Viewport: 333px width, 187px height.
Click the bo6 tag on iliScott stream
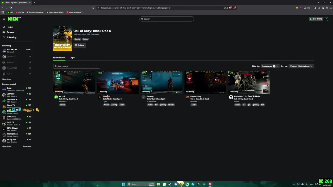[262, 105]
